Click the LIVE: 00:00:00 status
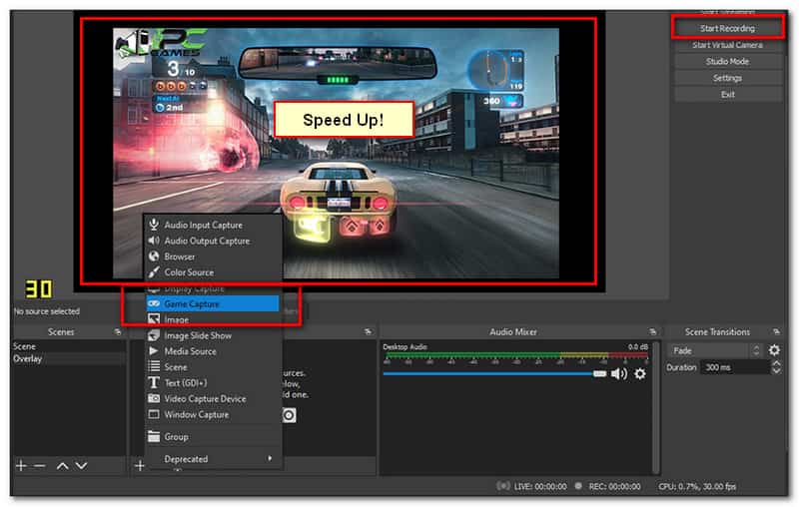 click(x=540, y=486)
